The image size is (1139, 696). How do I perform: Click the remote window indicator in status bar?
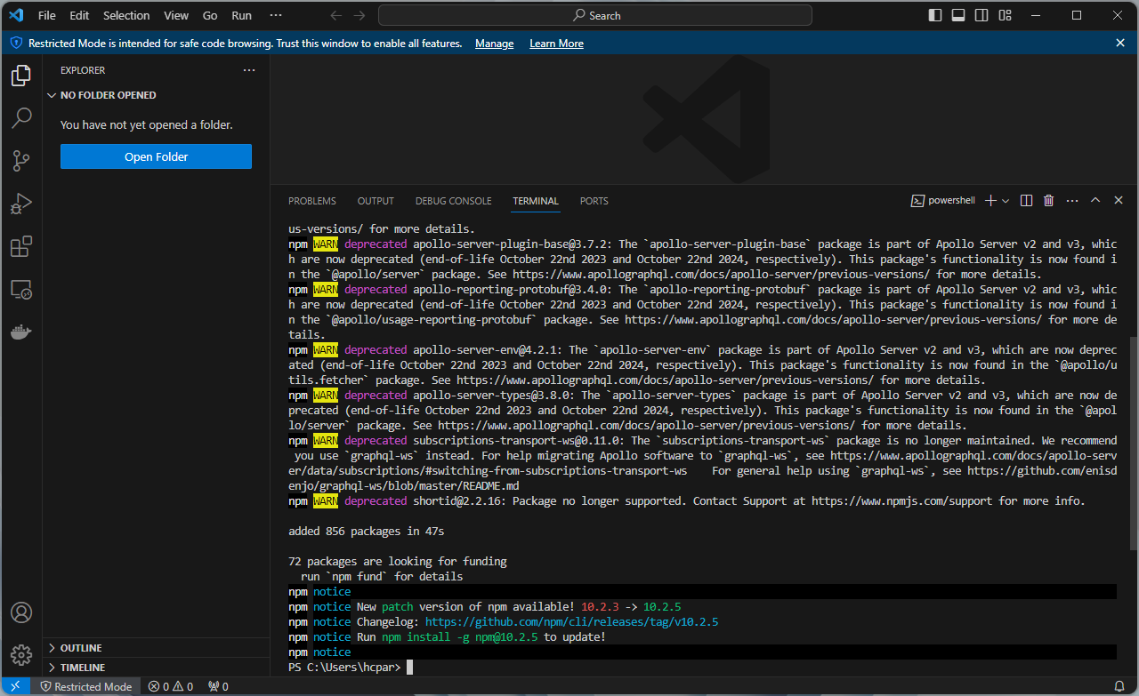coord(15,686)
